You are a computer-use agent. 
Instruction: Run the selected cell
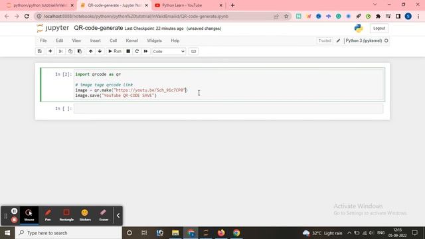(115, 51)
